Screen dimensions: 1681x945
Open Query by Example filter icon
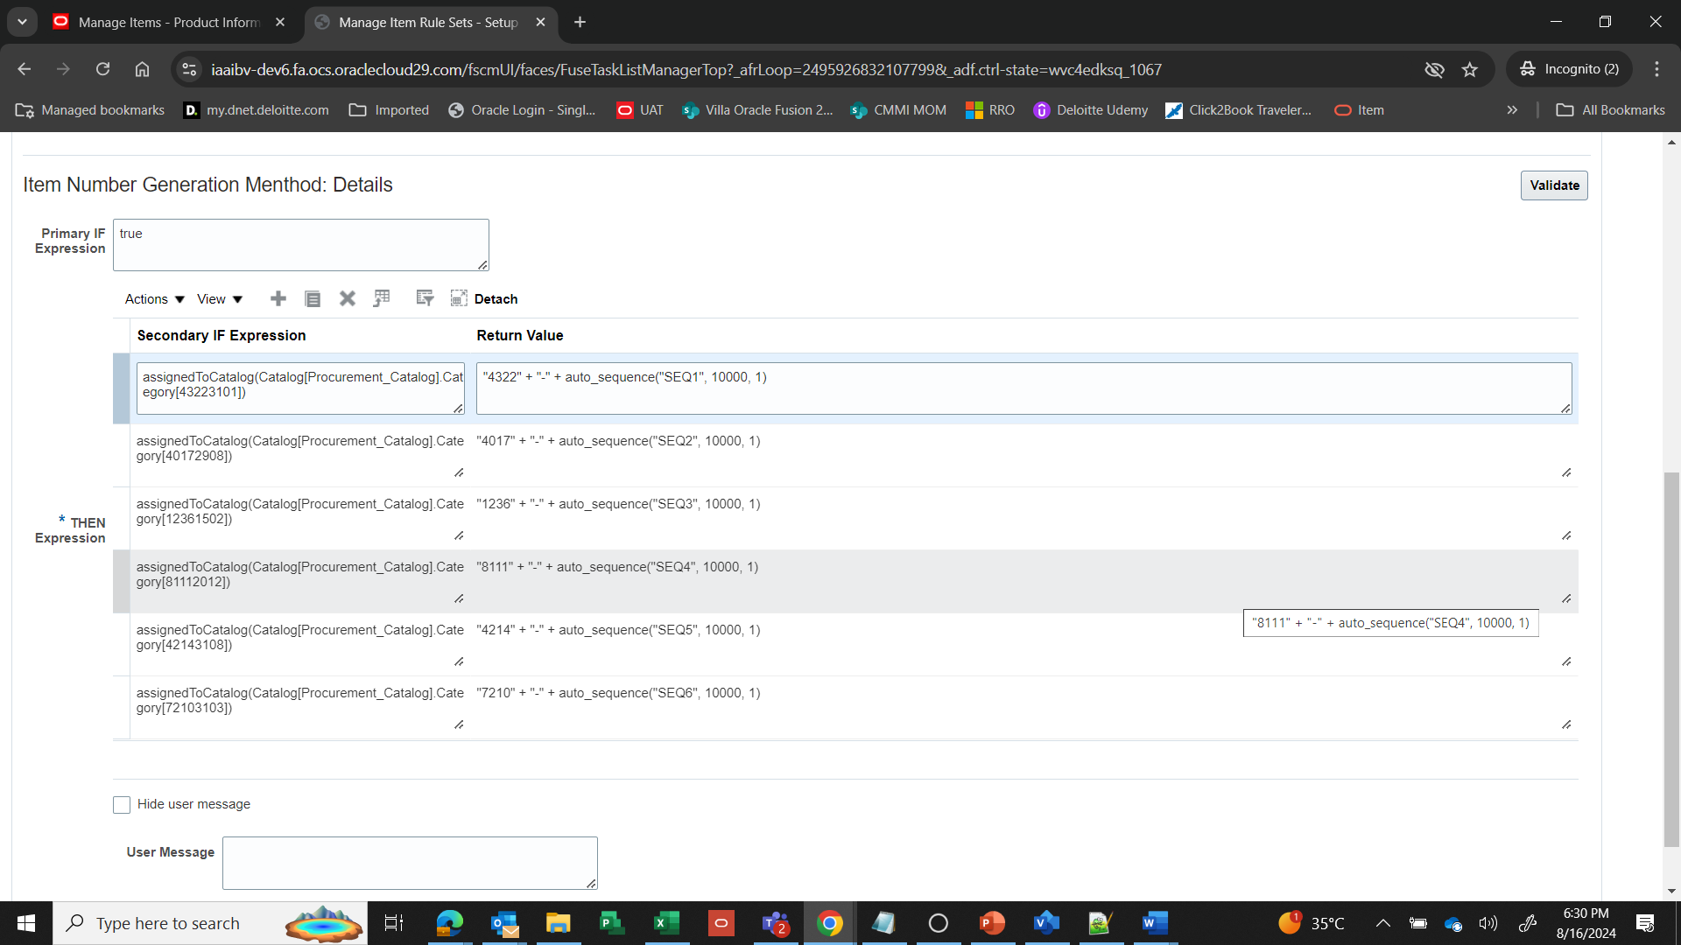coord(424,298)
